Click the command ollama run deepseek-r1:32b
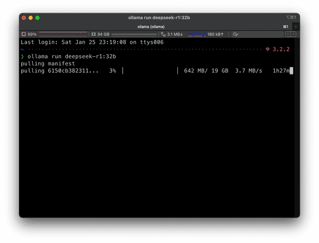Image resolution: width=319 pixels, height=243 pixels. [x=71, y=56]
